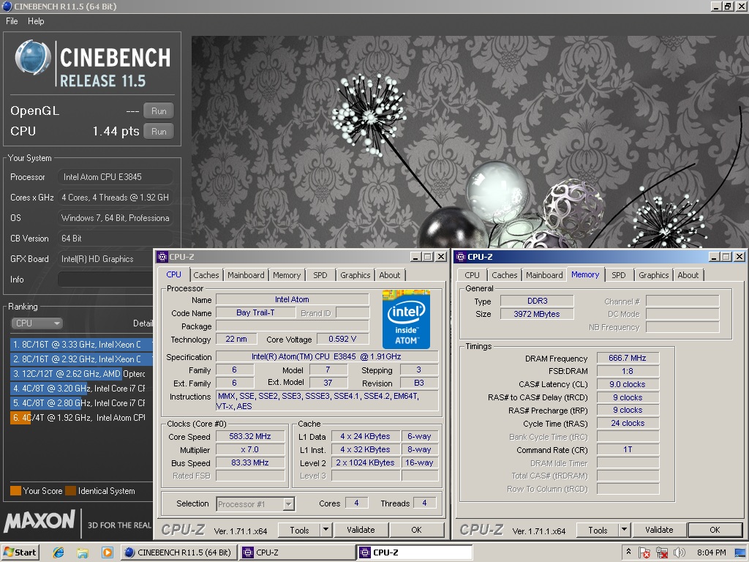Switch to CPU tab in right CPU-Z window
This screenshot has height=562, width=749.
pyautogui.click(x=472, y=275)
